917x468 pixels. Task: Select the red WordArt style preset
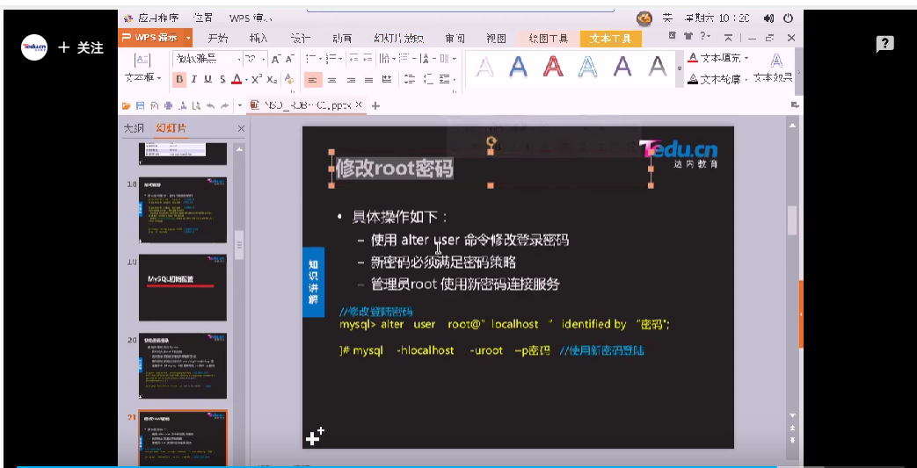click(x=553, y=67)
